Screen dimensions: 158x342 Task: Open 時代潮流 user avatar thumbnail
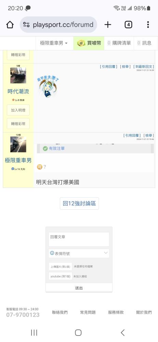[18, 76]
